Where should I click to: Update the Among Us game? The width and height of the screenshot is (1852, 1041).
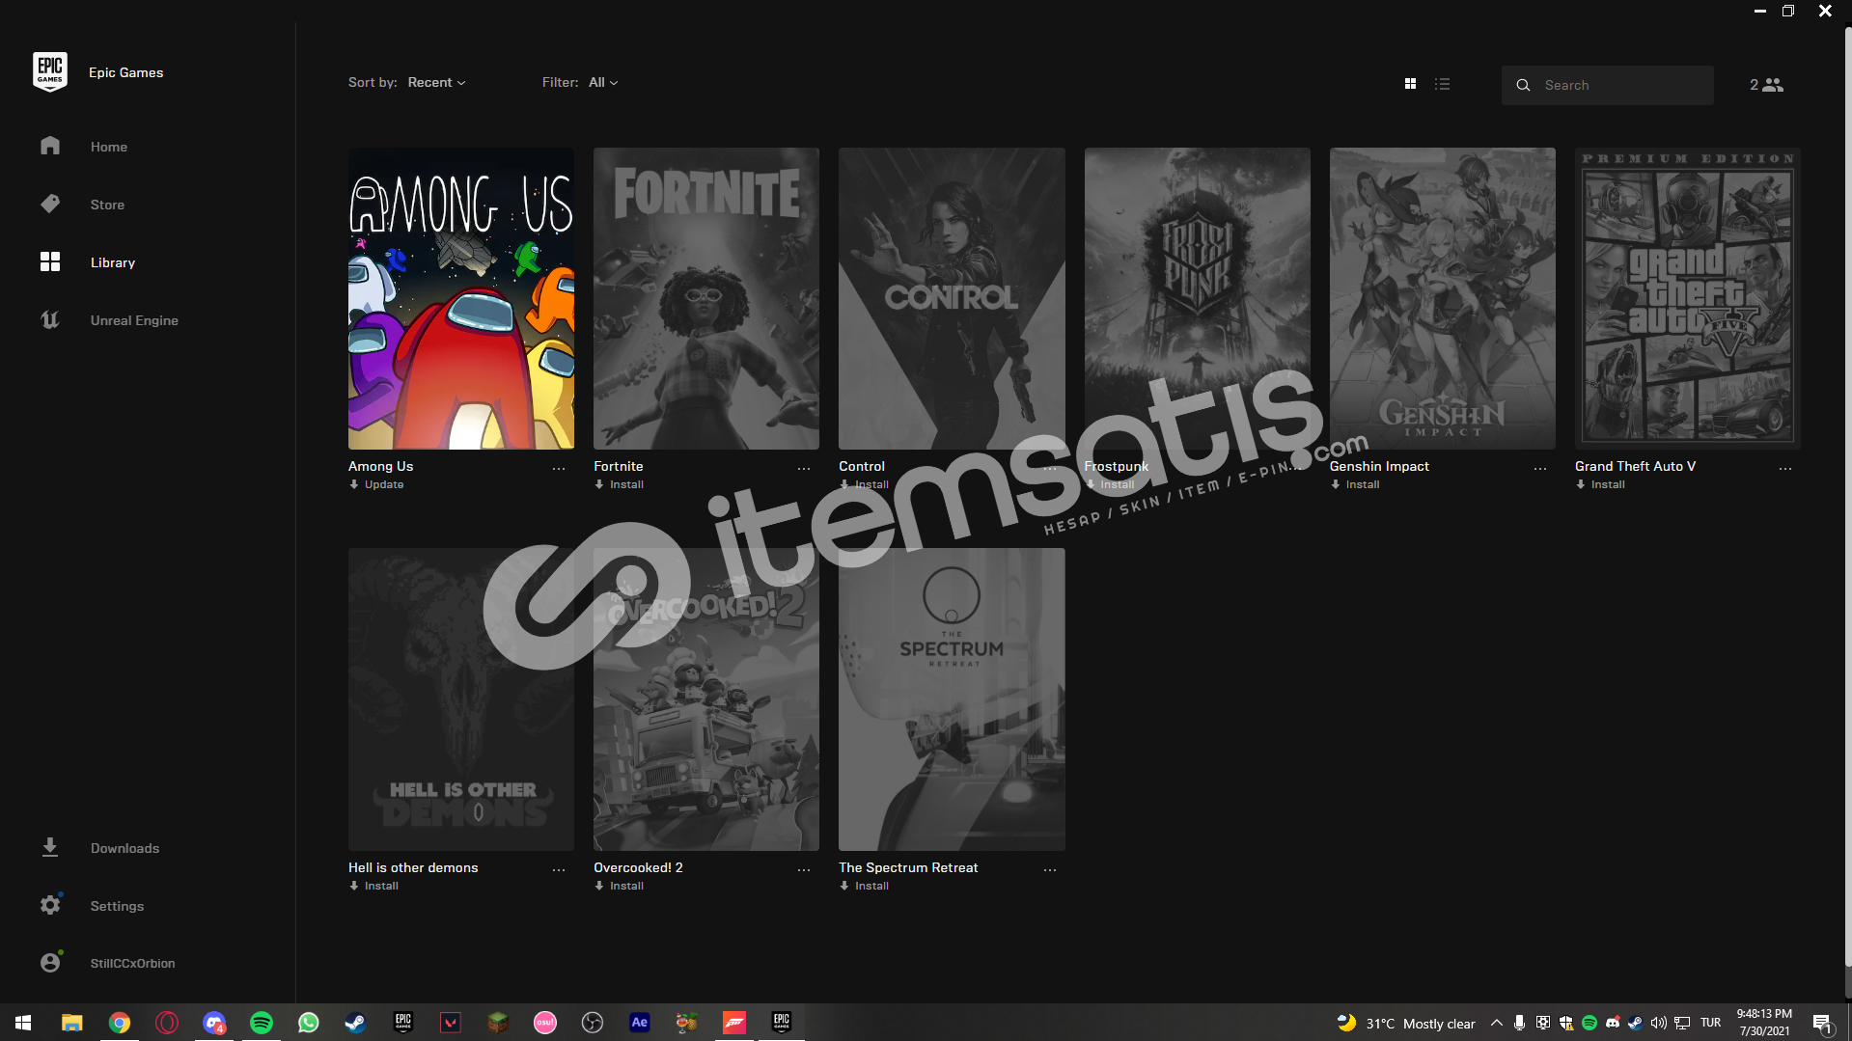coord(376,484)
